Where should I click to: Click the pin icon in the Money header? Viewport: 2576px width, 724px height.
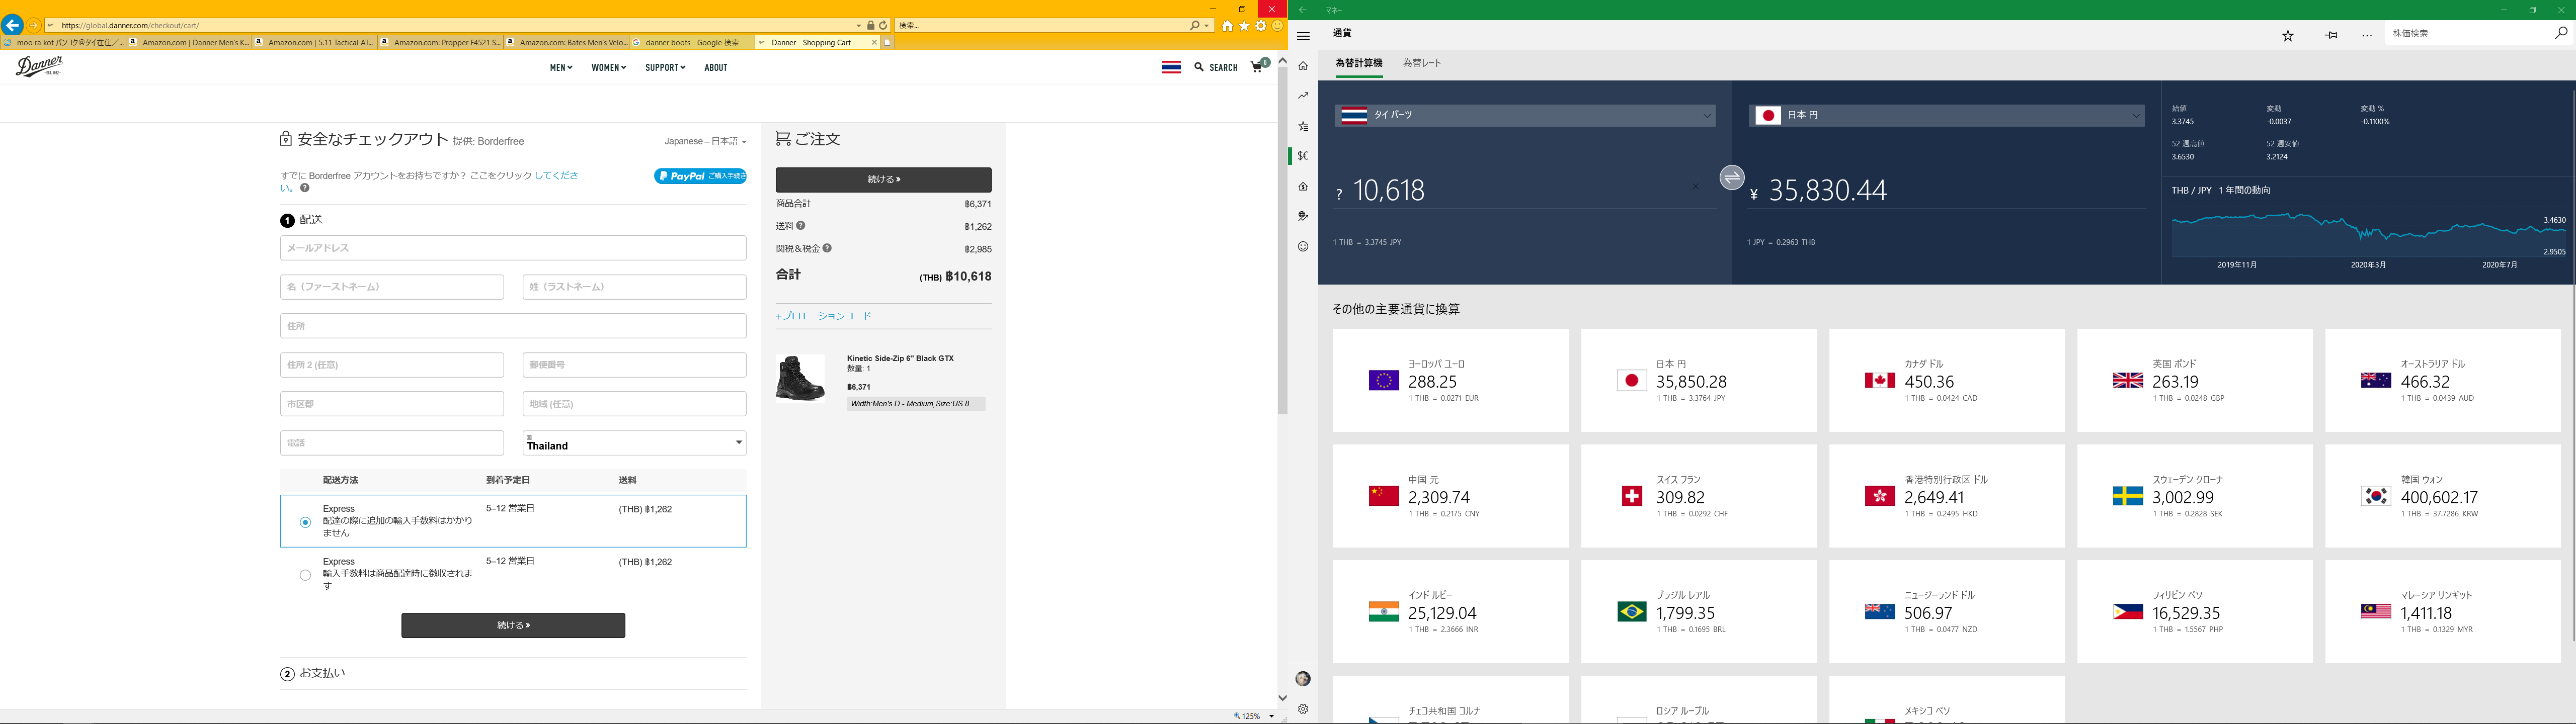[2331, 35]
